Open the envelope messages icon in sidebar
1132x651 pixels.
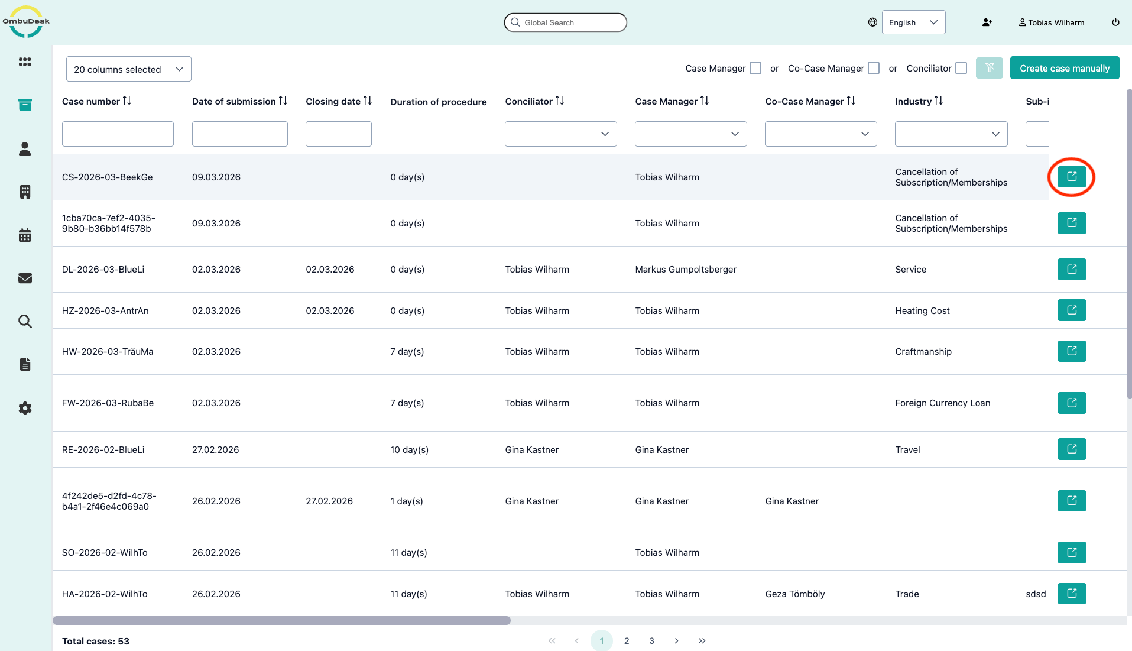click(x=25, y=278)
